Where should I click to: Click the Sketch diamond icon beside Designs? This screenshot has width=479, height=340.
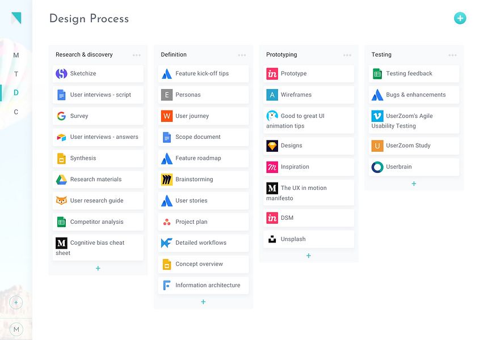(272, 146)
